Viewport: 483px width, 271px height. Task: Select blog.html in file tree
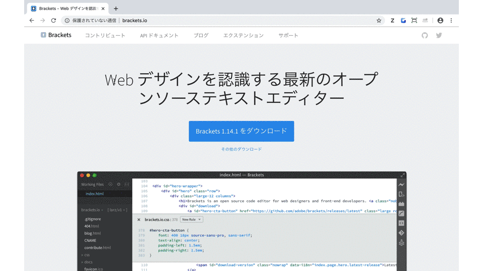click(93, 233)
